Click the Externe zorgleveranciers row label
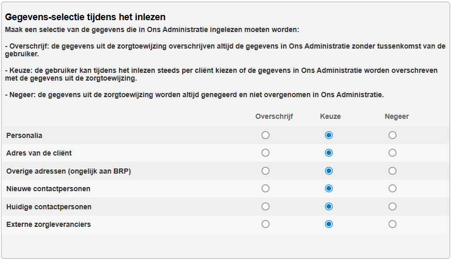This screenshot has width=459, height=262. tap(49, 224)
